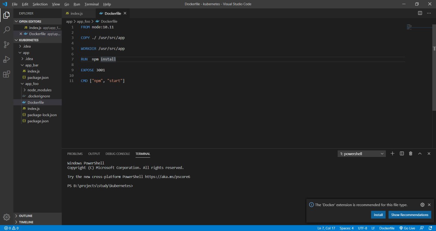Expand the node_modules folder
The height and width of the screenshot is (231, 436).
38,90
